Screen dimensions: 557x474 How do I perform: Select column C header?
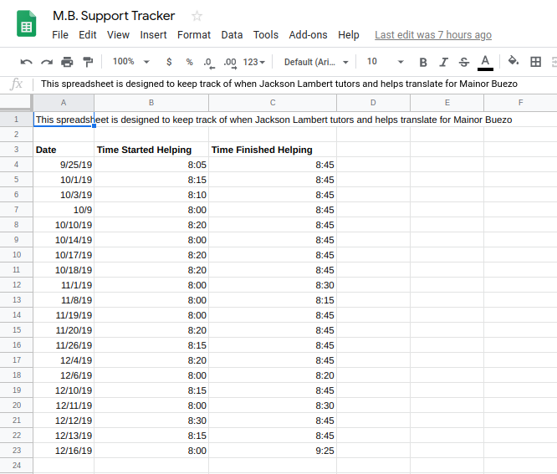point(273,103)
